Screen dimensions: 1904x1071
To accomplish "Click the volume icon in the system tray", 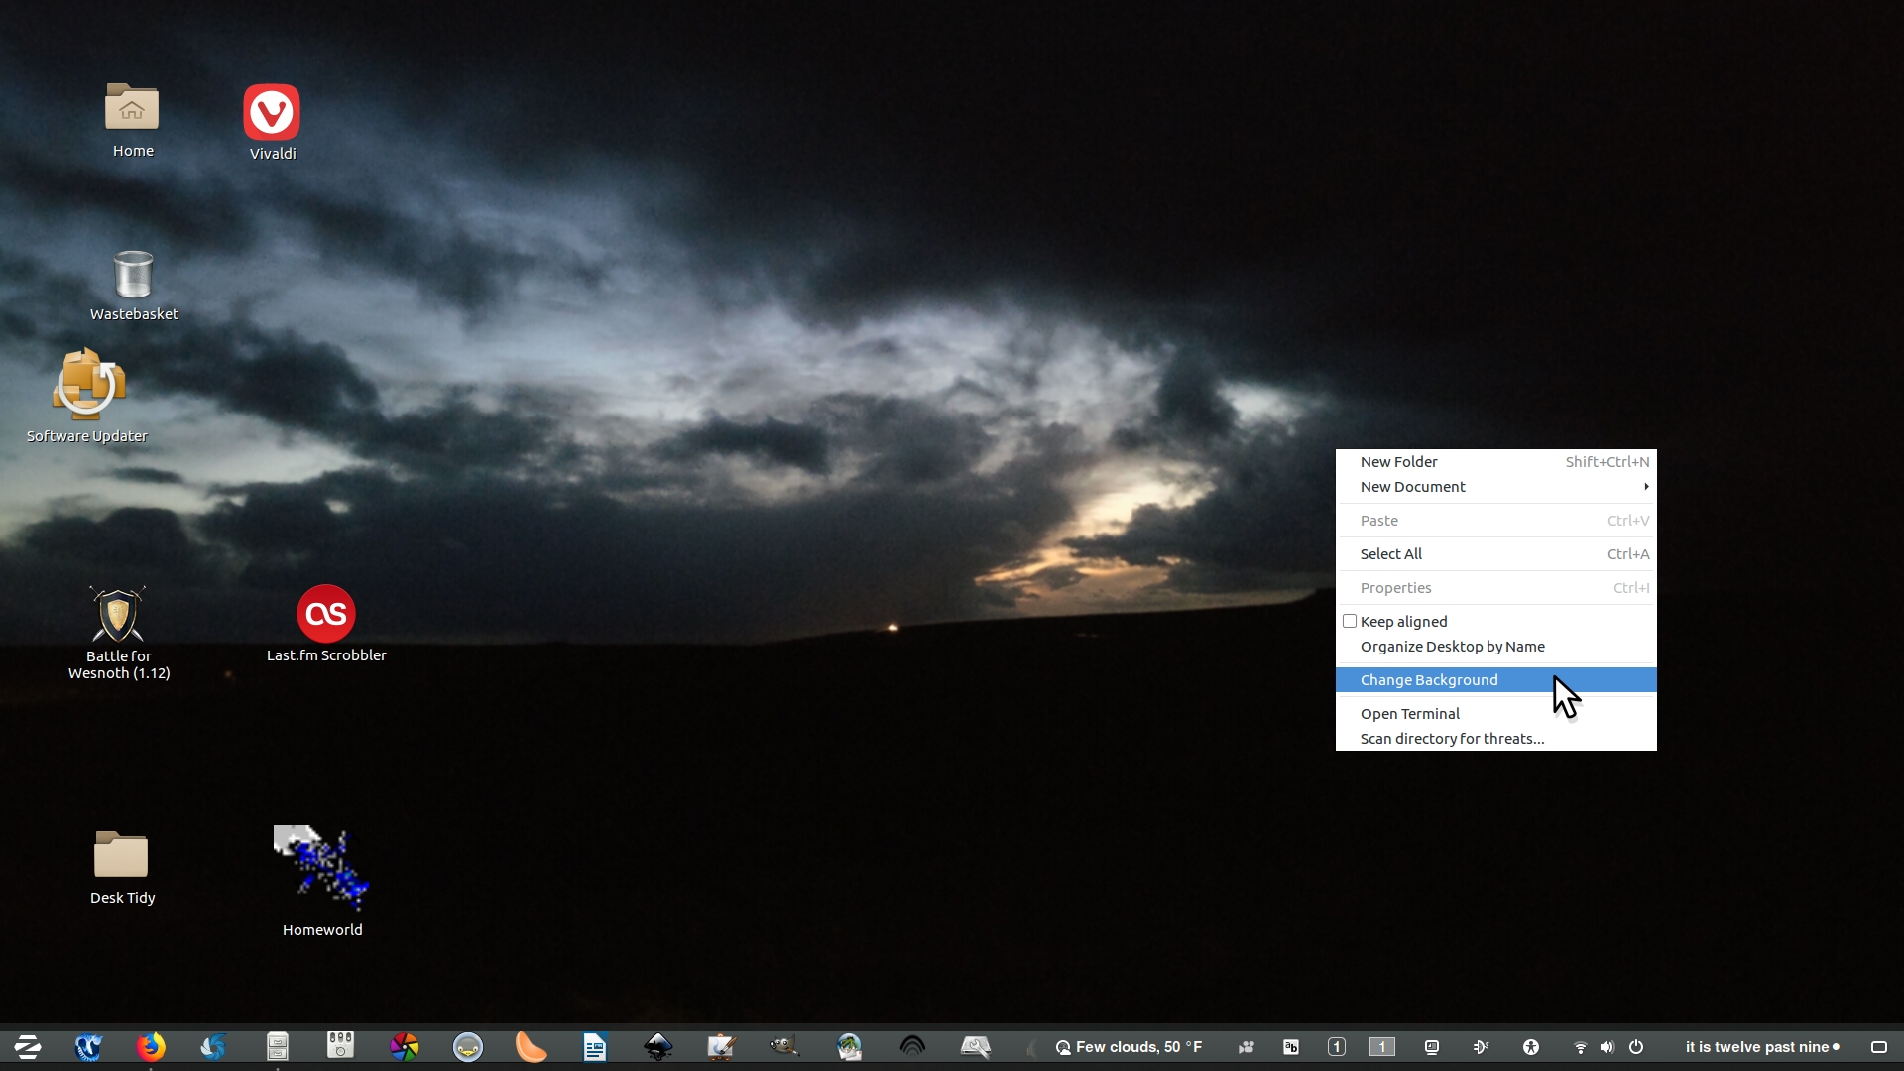I will (x=1607, y=1047).
